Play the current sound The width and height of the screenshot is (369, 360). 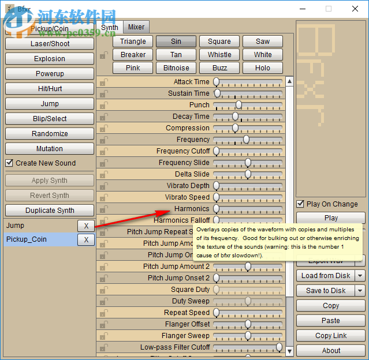point(331,217)
